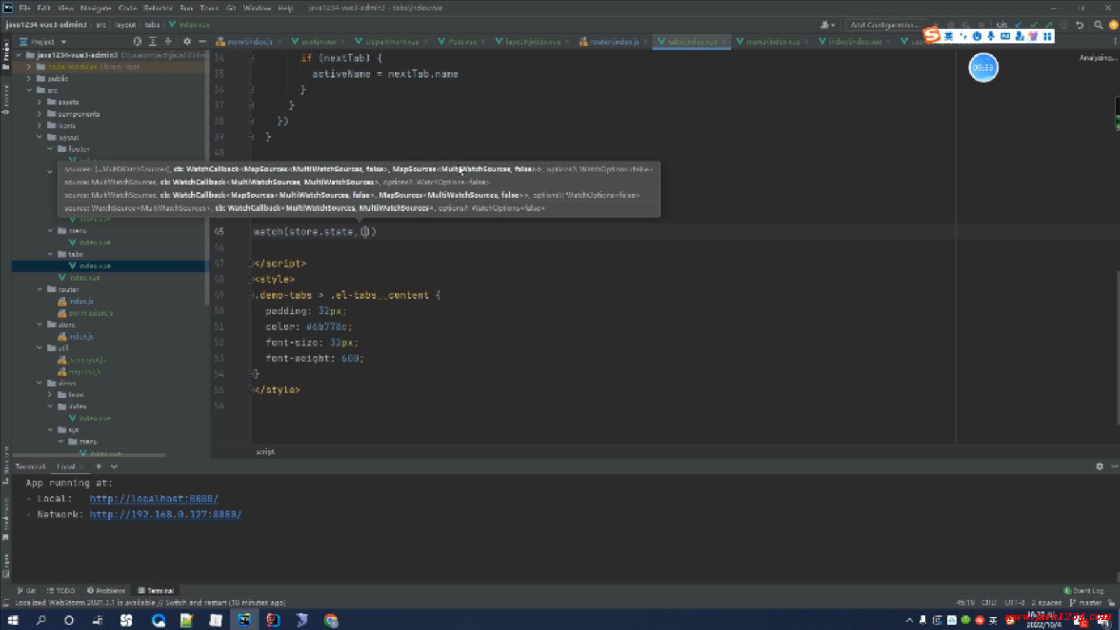Click src breadcrumb in navigation bar
Image resolution: width=1120 pixels, height=630 pixels.
[100, 25]
